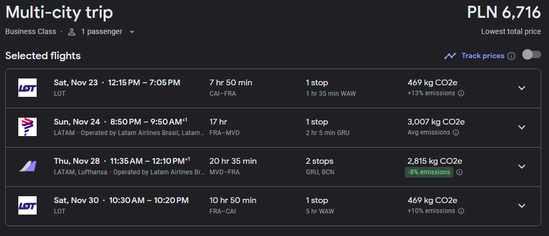Click the LOT logo on the Nov 23 flight
The width and height of the screenshot is (549, 236).
pos(27,88)
